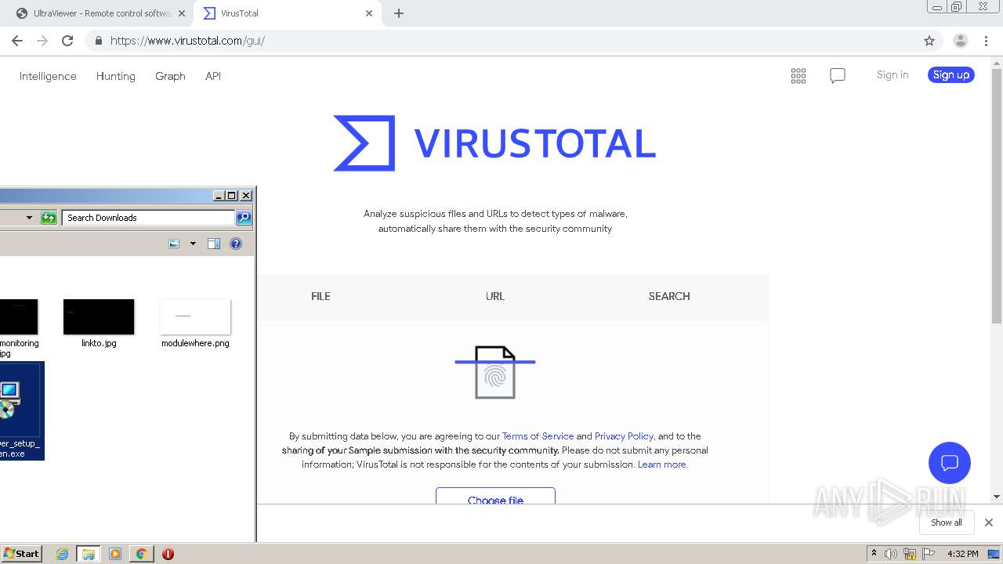Click the 4:32 PM clock
This screenshot has height=564, width=1003.
point(962,554)
